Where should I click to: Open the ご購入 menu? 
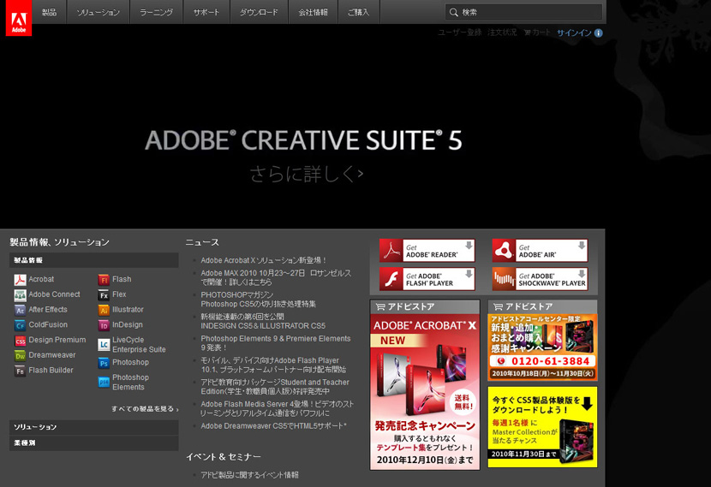point(359,12)
